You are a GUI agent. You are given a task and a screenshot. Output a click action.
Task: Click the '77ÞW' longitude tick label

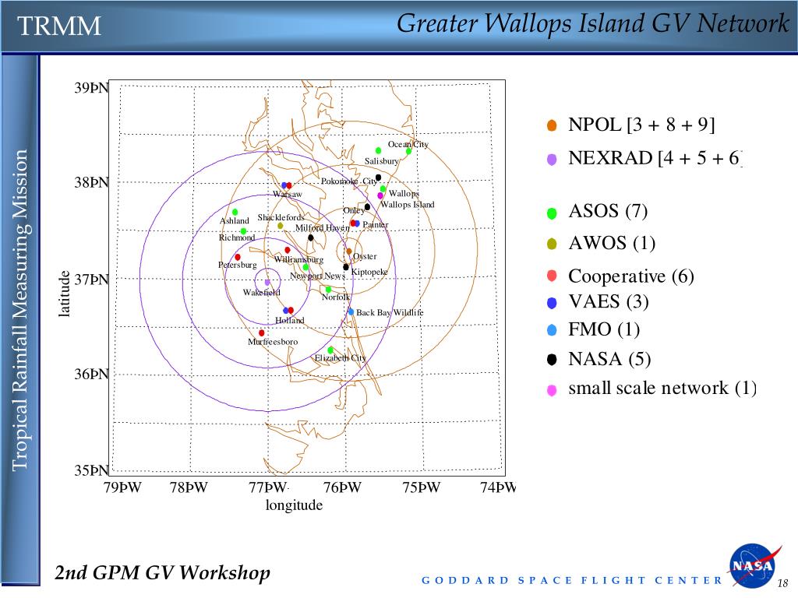pos(268,487)
